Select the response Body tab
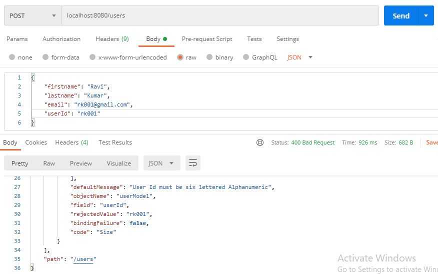This screenshot has height=274, width=438. coord(10,142)
